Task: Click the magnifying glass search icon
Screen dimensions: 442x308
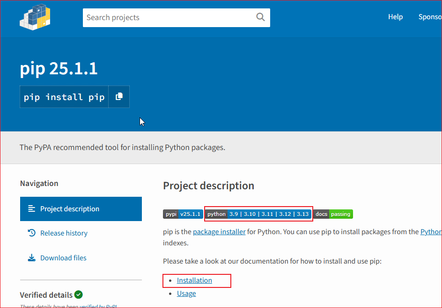Action: point(260,17)
